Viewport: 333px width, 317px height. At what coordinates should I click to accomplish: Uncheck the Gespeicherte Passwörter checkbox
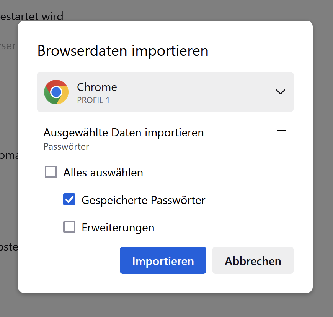pos(69,199)
